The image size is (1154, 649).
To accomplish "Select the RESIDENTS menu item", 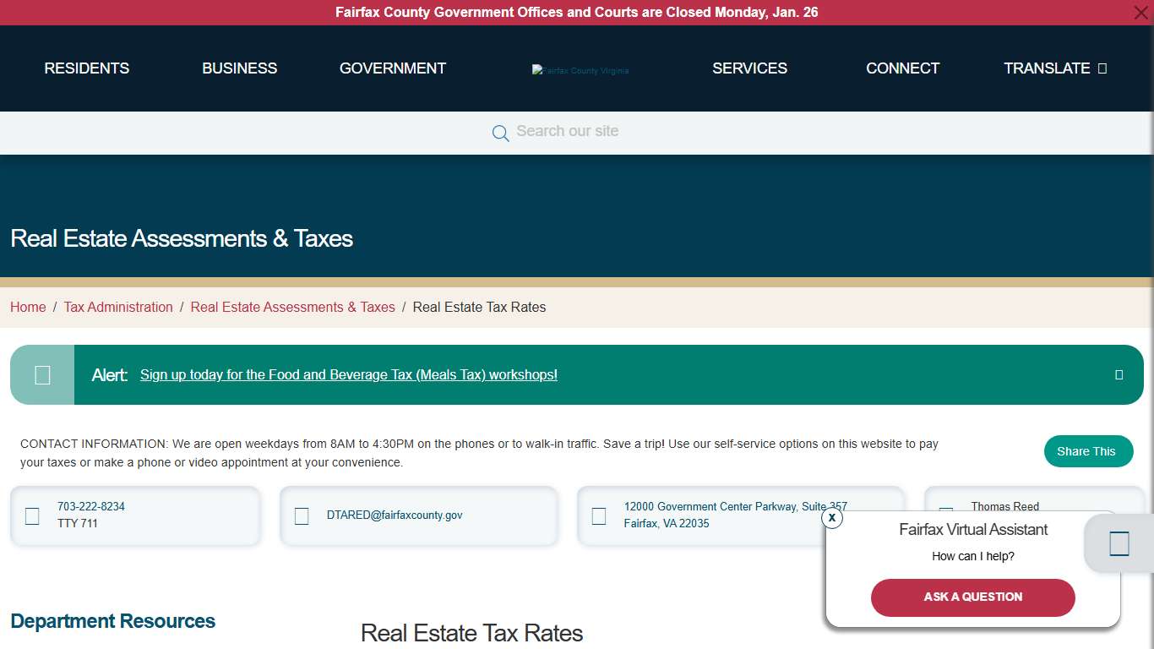I will coord(86,68).
